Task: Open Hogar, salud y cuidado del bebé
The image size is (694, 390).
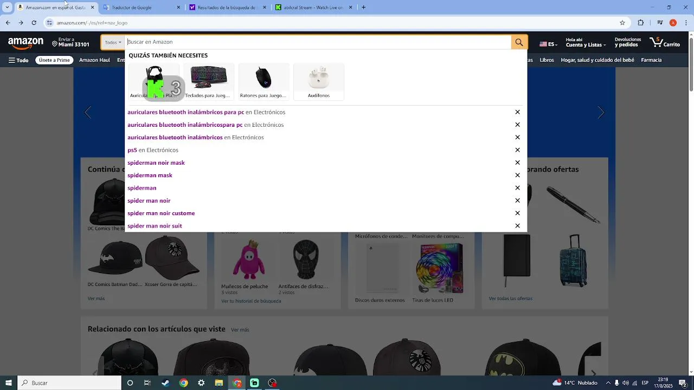Action: point(597,60)
